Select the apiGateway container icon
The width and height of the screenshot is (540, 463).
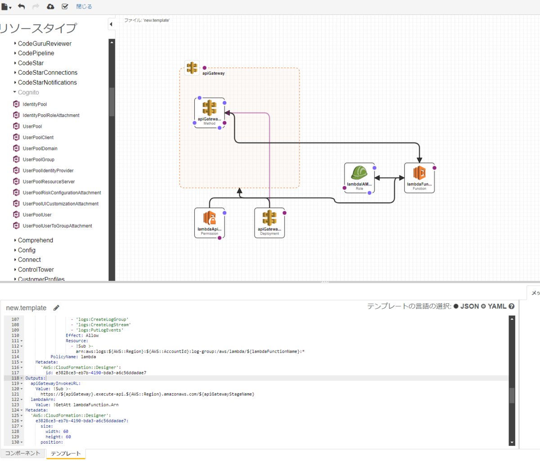(192, 68)
